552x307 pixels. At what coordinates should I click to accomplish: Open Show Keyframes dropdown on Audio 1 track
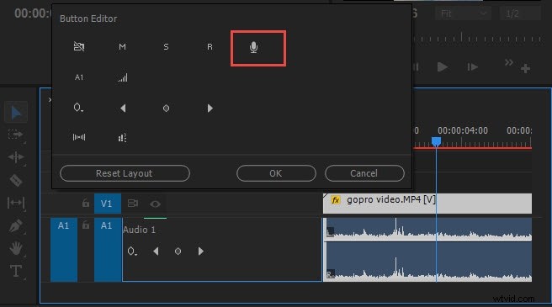click(x=132, y=251)
